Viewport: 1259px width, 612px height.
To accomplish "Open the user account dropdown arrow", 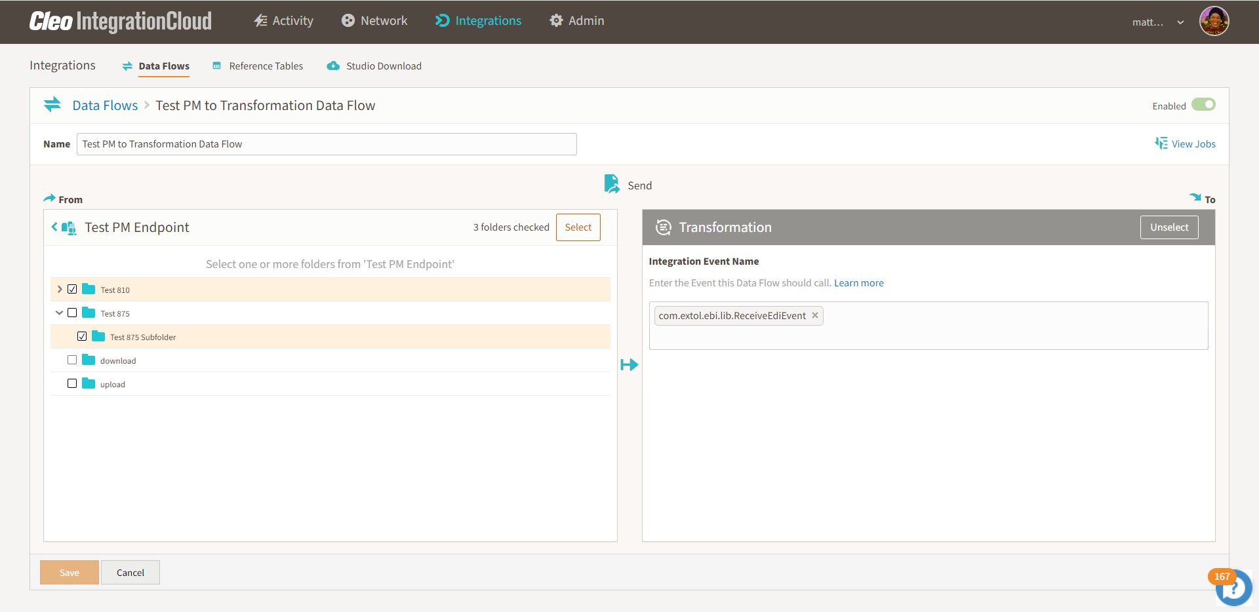I will (1180, 22).
